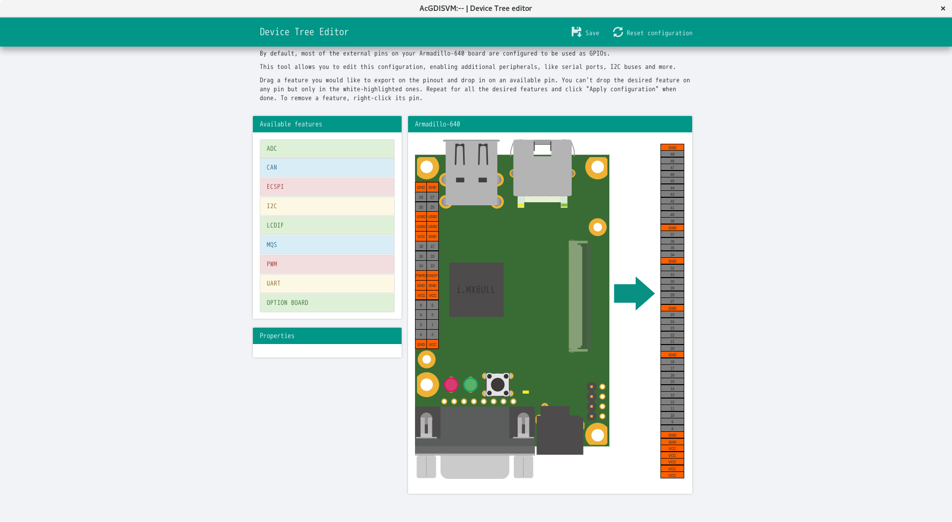Click the large teal arrow on the board
This screenshot has width=952, height=522.
point(634,293)
